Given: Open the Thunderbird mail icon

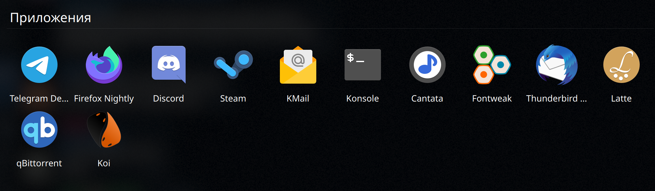Looking at the screenshot, I should (557, 65).
